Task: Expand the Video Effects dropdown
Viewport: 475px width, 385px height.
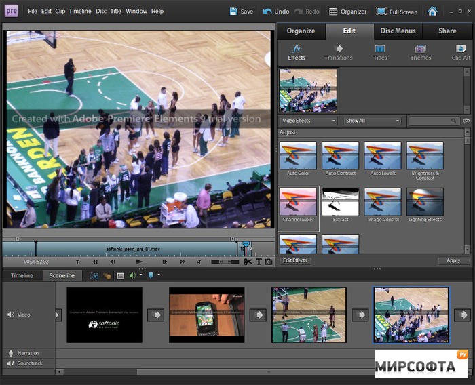Action: pos(308,121)
